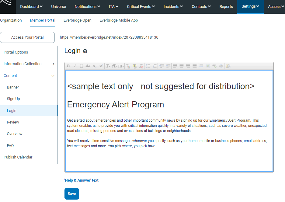Open the Critical Events menu
This screenshot has width=285, height=202.
141,7
